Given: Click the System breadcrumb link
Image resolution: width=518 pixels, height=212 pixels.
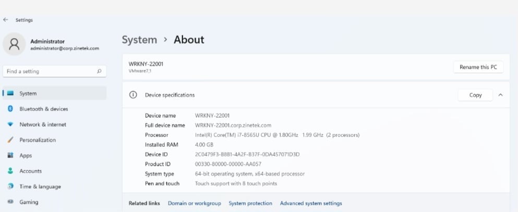Looking at the screenshot, I should pyautogui.click(x=139, y=40).
